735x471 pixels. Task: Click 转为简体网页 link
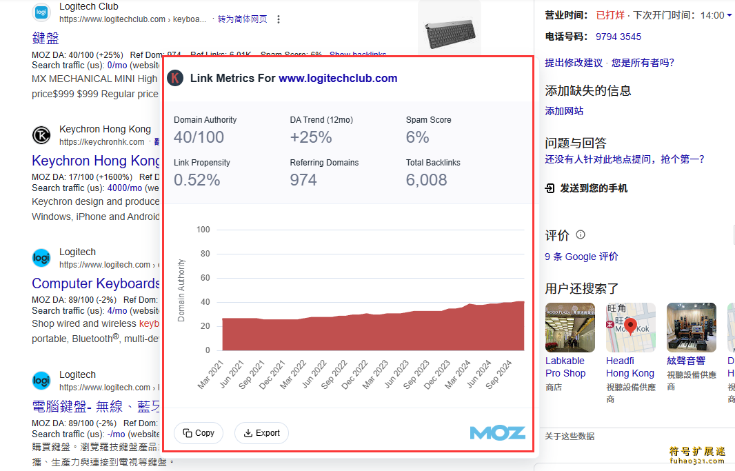pos(242,19)
